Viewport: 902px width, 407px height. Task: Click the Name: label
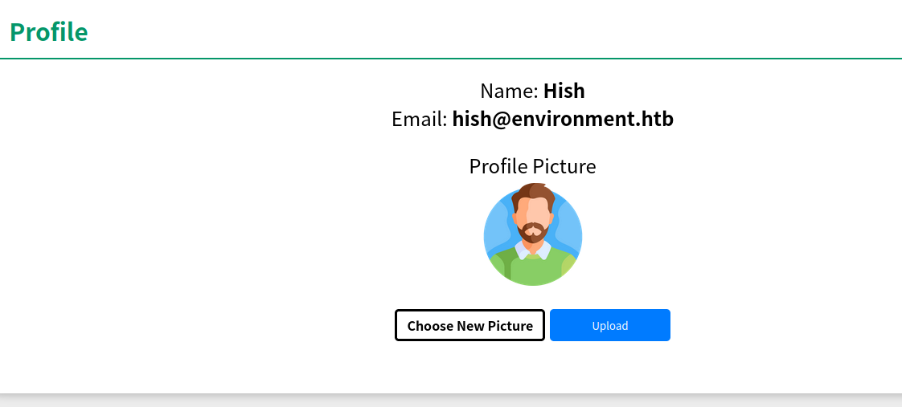click(509, 91)
